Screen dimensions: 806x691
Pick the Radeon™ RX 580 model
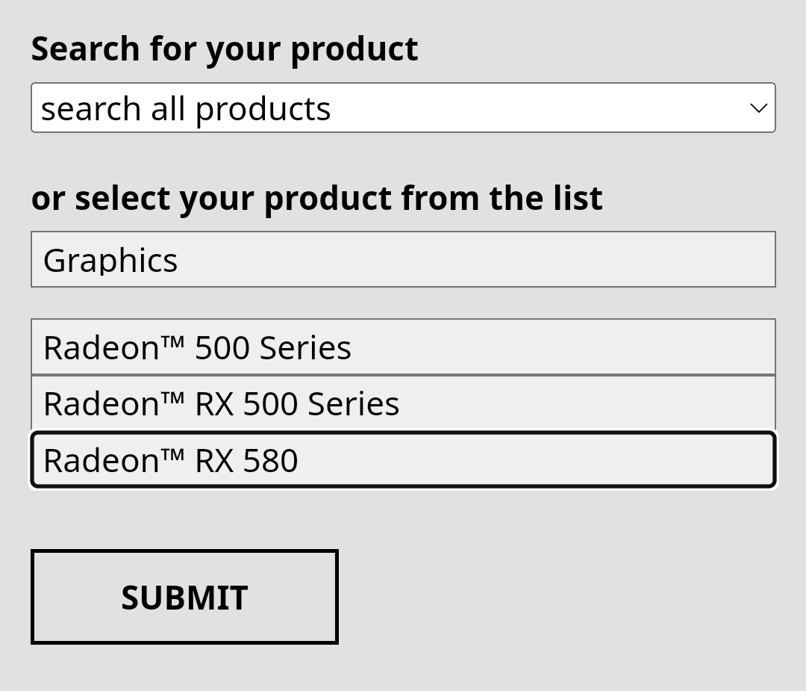(403, 459)
